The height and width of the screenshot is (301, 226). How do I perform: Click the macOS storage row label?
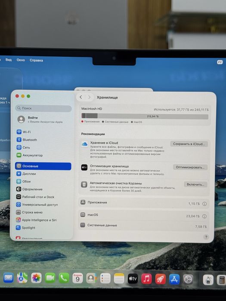93,215
